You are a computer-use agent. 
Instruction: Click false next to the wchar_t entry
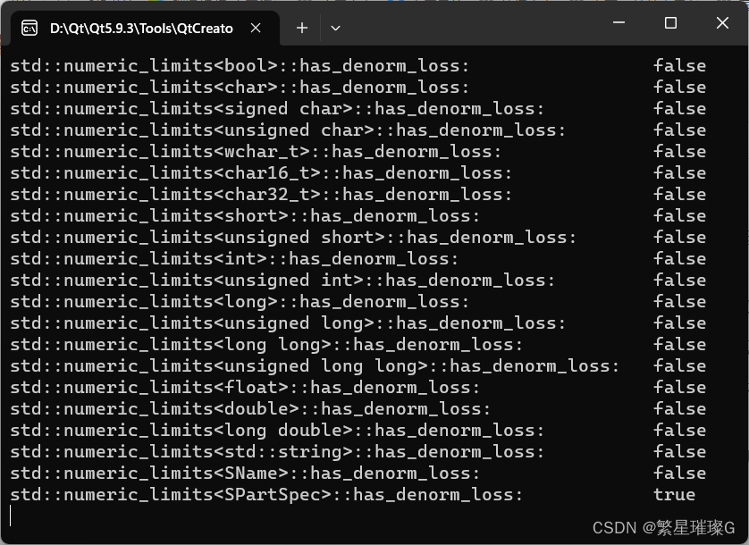coord(679,151)
